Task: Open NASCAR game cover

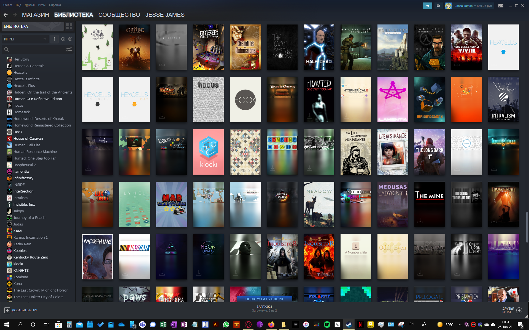Action: [134, 257]
